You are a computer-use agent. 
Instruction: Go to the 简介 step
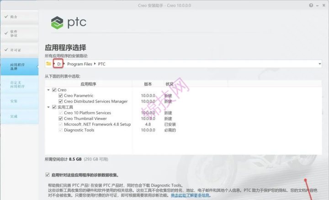click(x=20, y=17)
